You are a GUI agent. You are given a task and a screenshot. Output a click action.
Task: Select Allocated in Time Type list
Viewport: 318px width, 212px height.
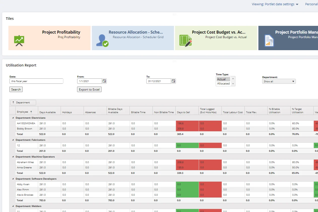pos(223,84)
